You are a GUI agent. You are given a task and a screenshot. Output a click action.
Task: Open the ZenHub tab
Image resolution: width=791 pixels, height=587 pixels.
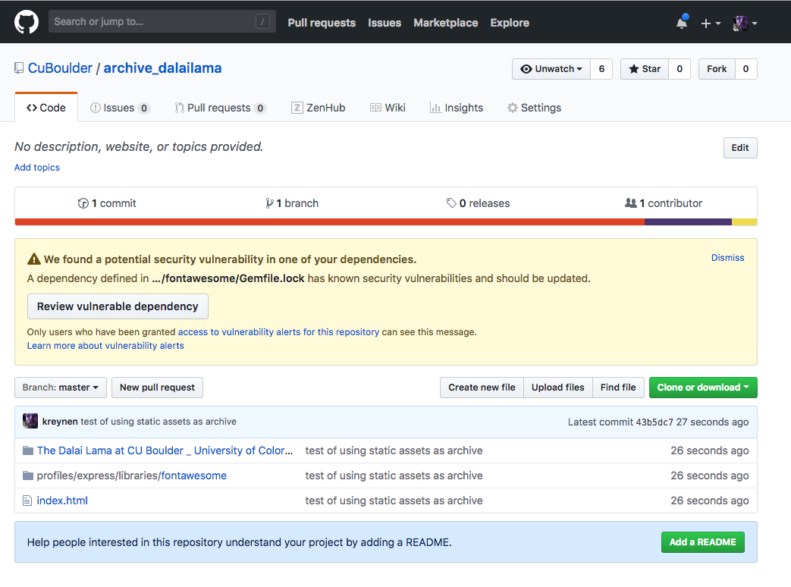point(318,108)
